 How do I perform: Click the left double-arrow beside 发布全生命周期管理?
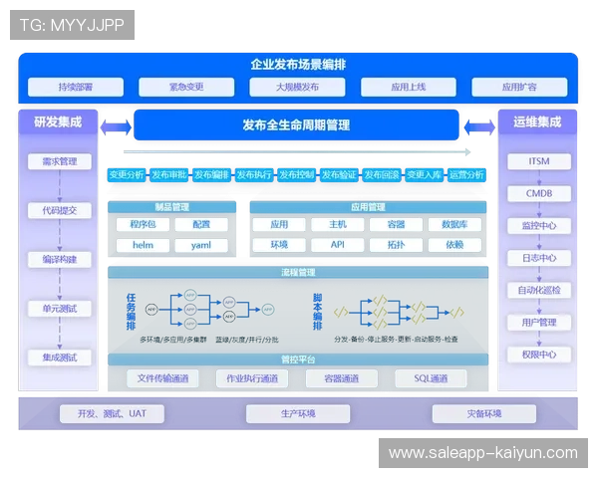pos(116,126)
